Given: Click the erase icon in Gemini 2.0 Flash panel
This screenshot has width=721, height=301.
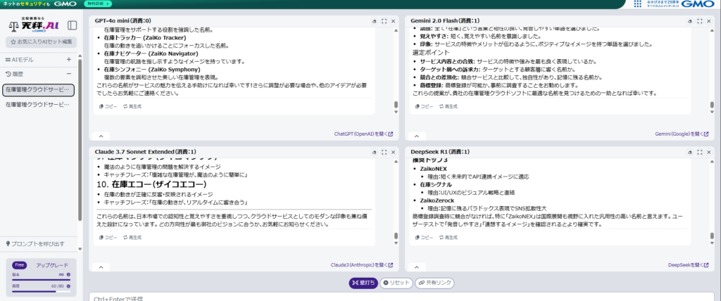Looking at the screenshot, I should click(x=690, y=21).
